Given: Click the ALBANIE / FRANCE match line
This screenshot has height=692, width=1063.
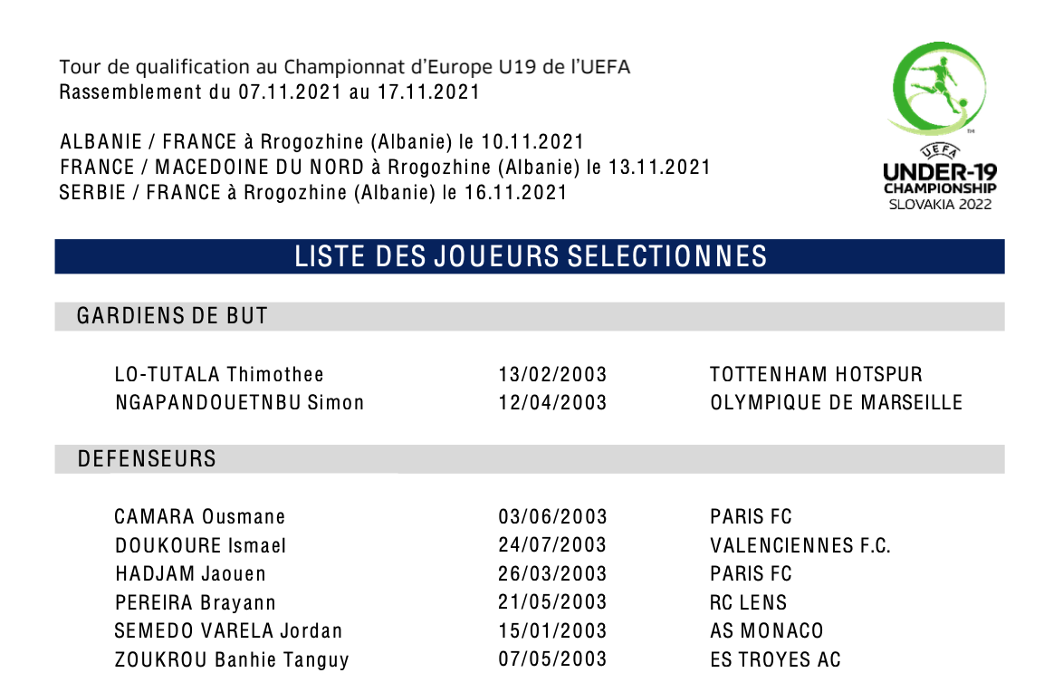Looking at the screenshot, I should pos(321,142).
